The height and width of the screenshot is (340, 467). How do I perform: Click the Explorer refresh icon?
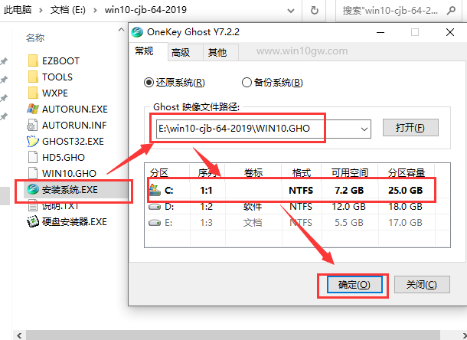coord(315,11)
